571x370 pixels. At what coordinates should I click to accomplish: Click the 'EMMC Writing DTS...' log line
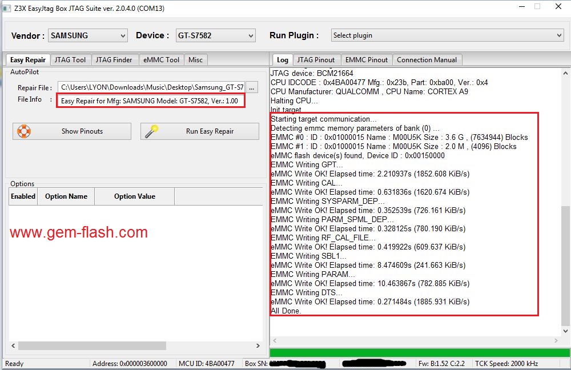pyautogui.click(x=307, y=292)
